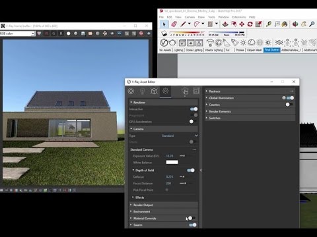Open the Camera menu
Viewport: 317px width, 237px height.
[190, 17]
